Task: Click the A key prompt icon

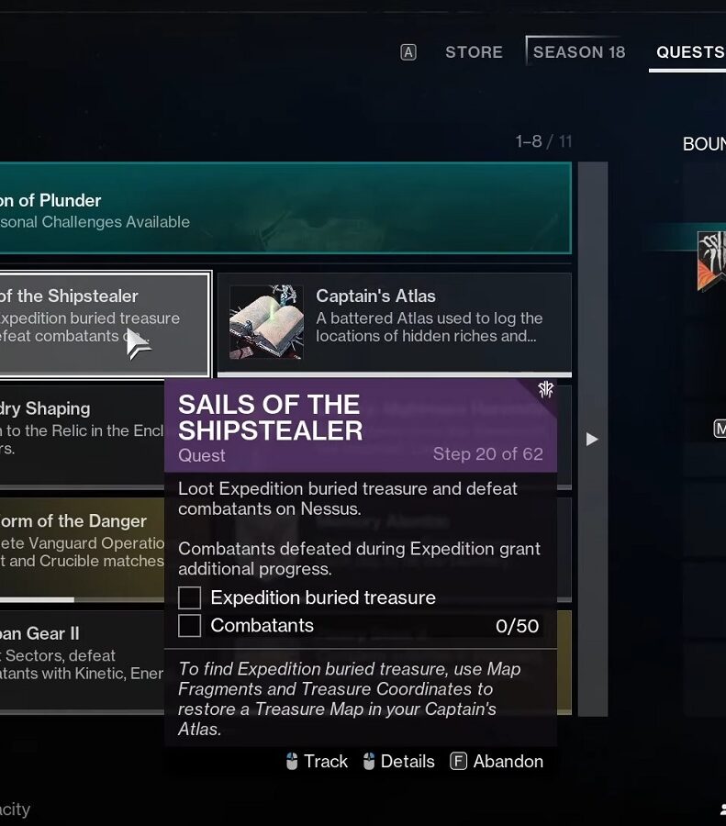Action: tap(408, 52)
